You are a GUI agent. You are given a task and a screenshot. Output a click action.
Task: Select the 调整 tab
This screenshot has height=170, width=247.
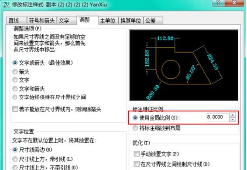88,20
